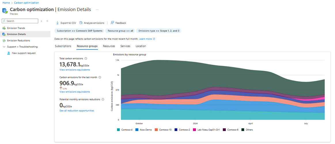Toggle Others series in chart legend
The width and height of the screenshot is (335, 144).
tap(249, 130)
